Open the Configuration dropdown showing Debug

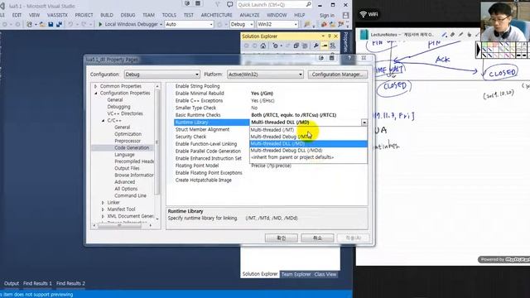click(x=162, y=74)
